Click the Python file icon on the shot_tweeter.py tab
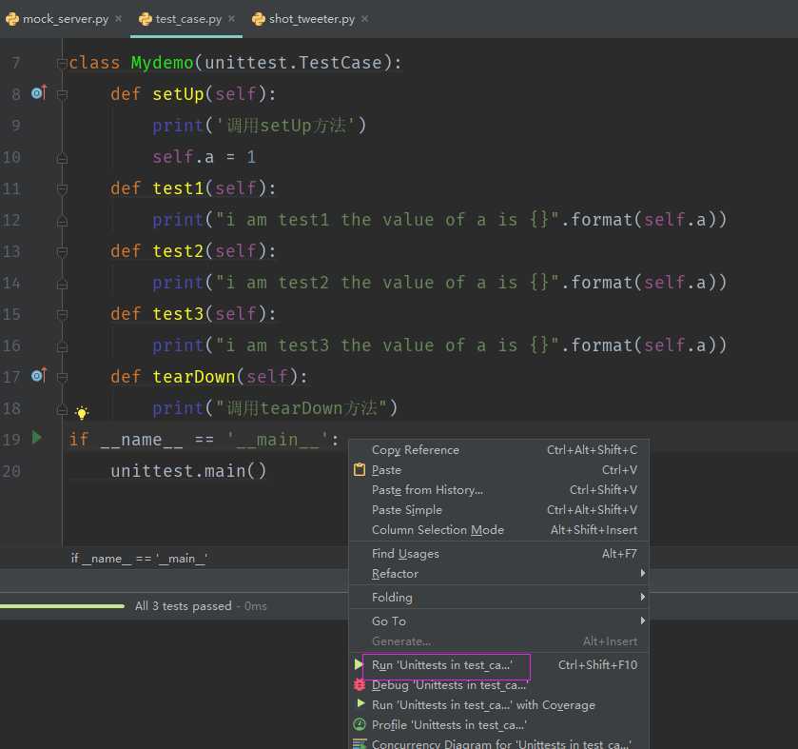The image size is (798, 749). [259, 19]
